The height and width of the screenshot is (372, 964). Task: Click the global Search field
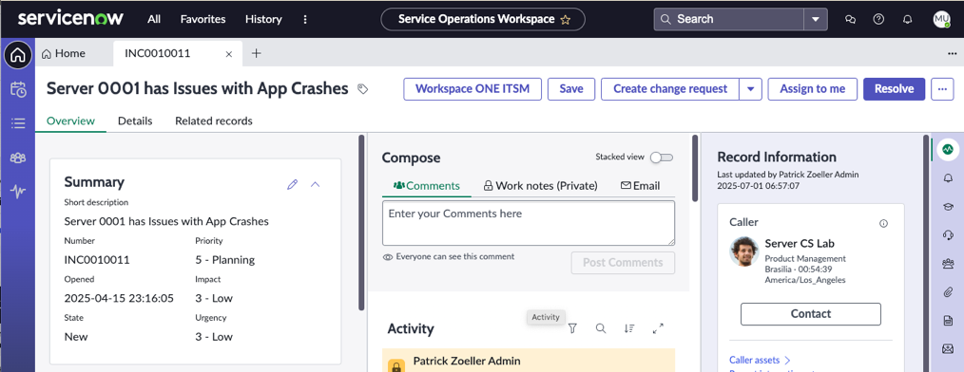729,20
